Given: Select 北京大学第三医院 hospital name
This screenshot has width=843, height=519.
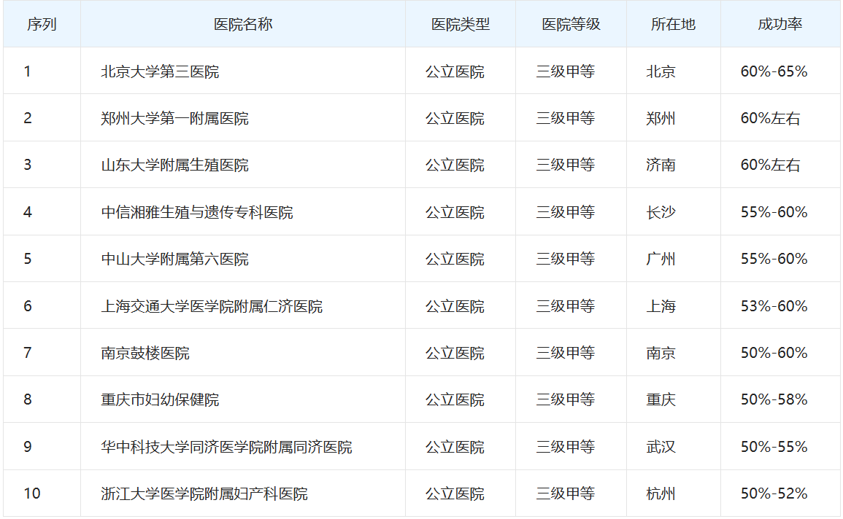Looking at the screenshot, I should coord(160,71).
